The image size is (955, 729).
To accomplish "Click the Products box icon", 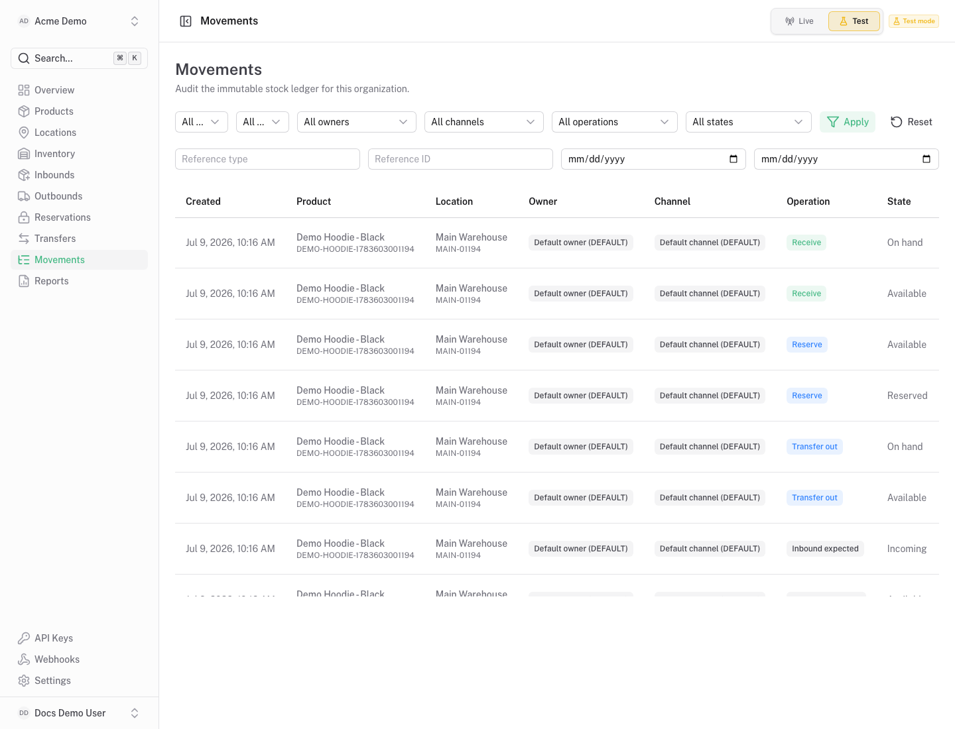I will [24, 111].
